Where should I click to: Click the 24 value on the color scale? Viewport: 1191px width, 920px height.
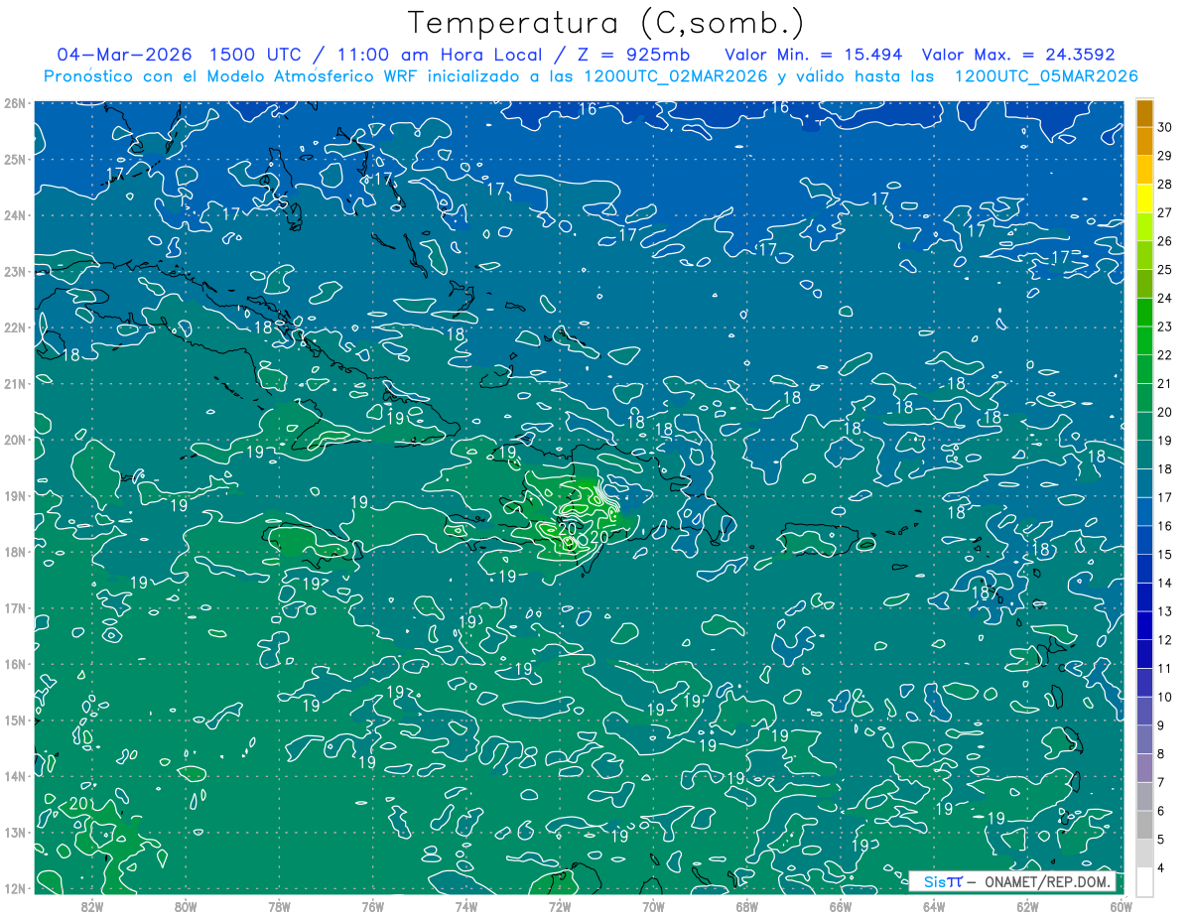1164,298
